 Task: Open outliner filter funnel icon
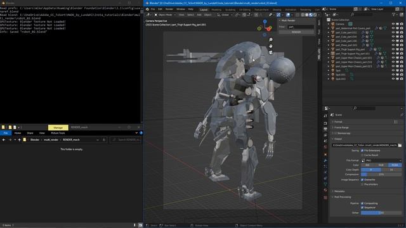point(394,15)
